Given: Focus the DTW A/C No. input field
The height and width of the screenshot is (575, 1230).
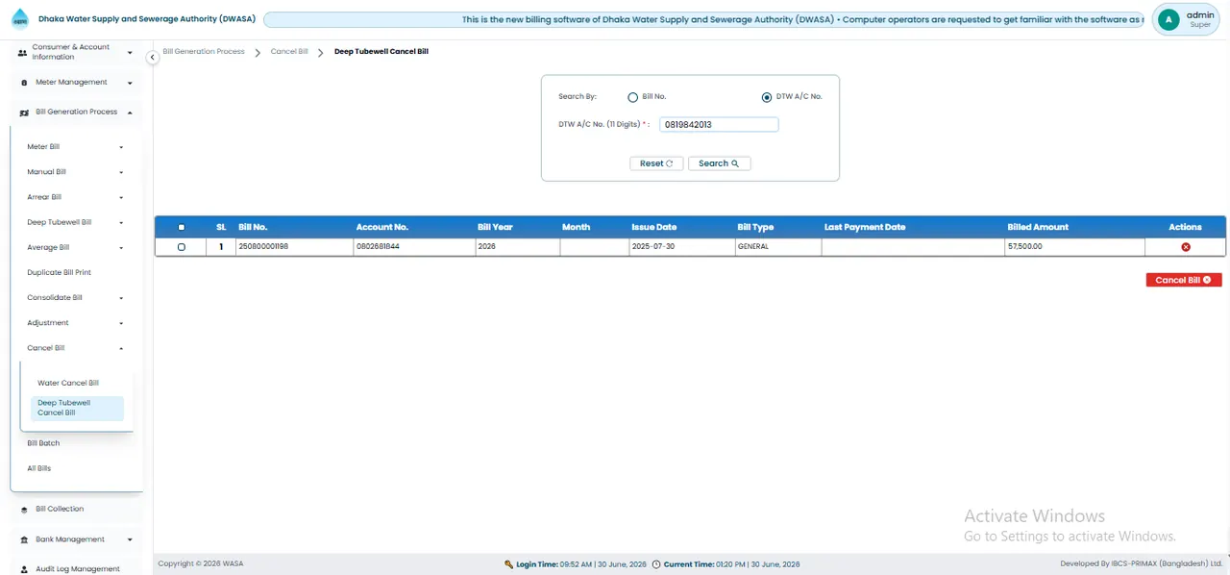Looking at the screenshot, I should [x=719, y=125].
